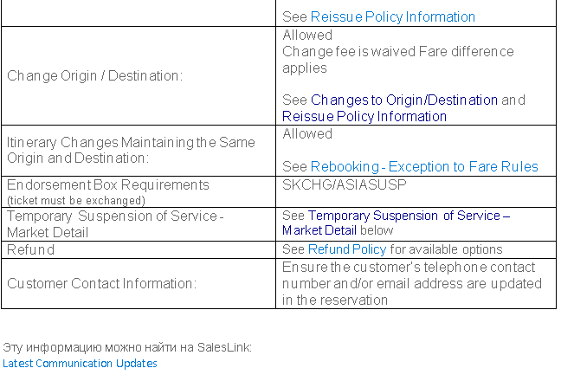Open Rebooking - Exception to Fare Rules link
The image size is (561, 381).
click(424, 166)
